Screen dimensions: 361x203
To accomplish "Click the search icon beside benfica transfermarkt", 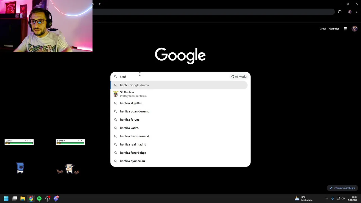I will coord(116,136).
